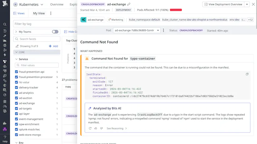Uncheck the No value service checkbox
This screenshot has height=144, width=257.
point(16,82)
